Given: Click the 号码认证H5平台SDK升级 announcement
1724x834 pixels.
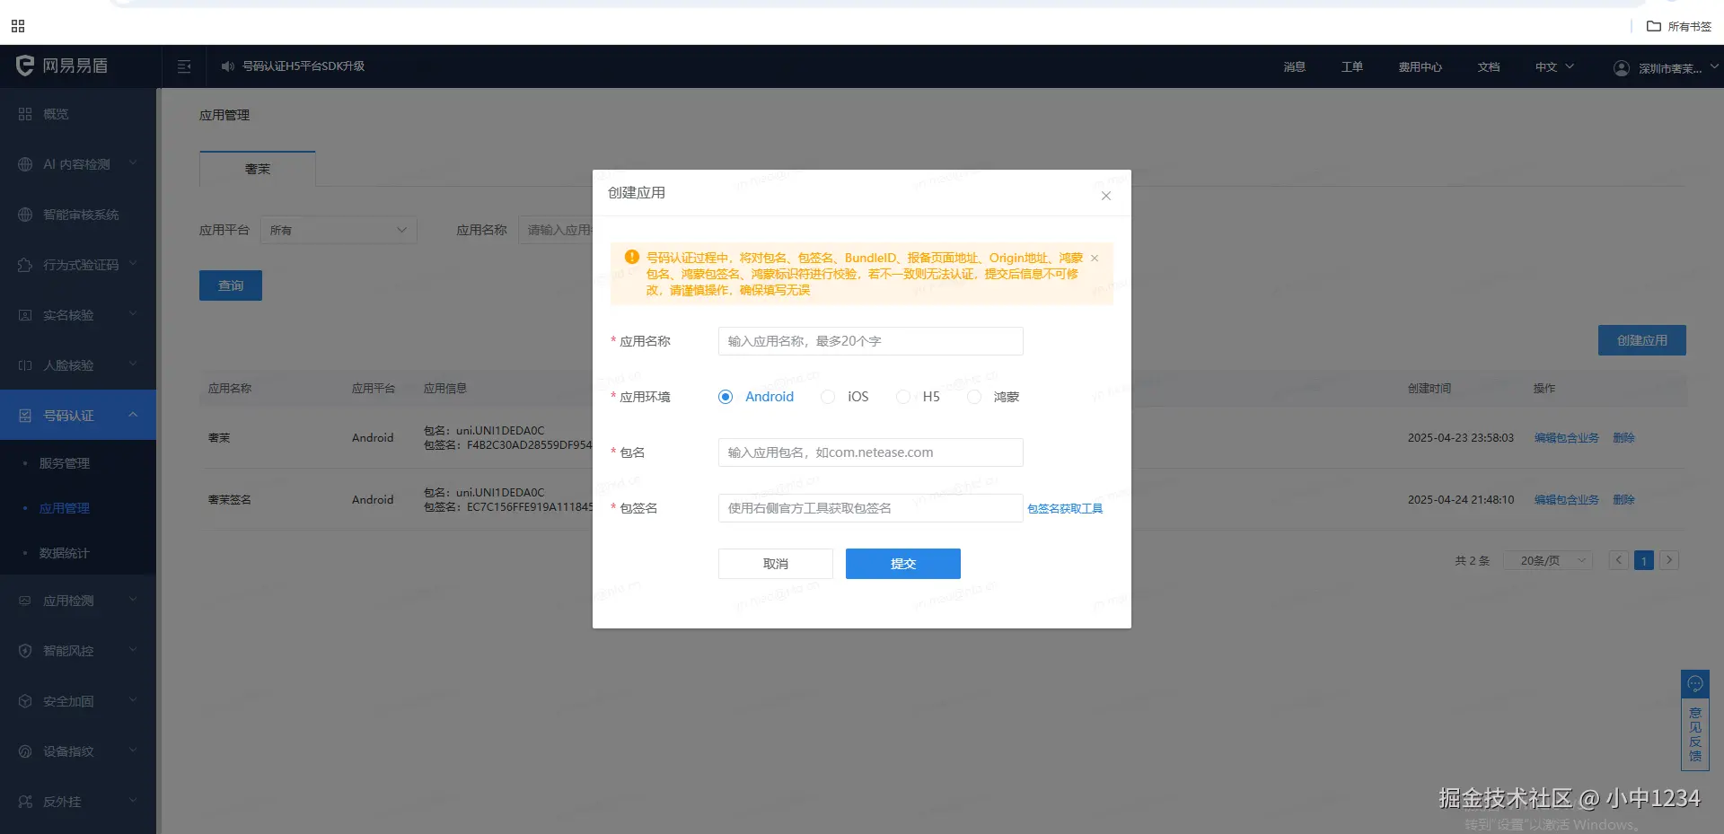Looking at the screenshot, I should (x=303, y=66).
